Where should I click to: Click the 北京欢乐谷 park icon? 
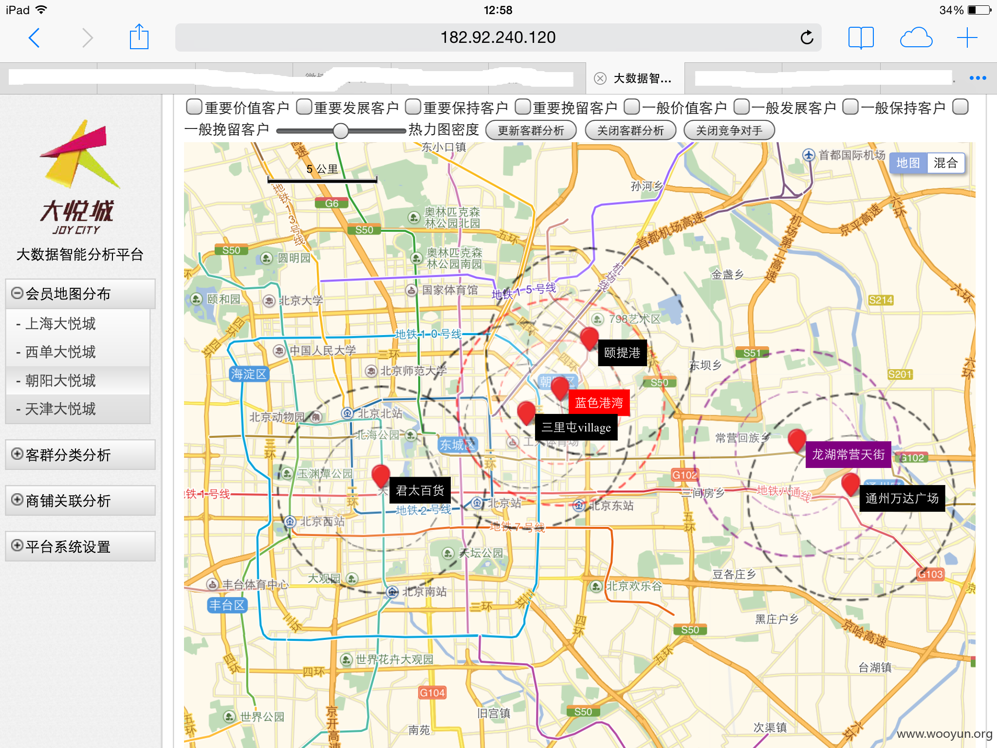(596, 586)
